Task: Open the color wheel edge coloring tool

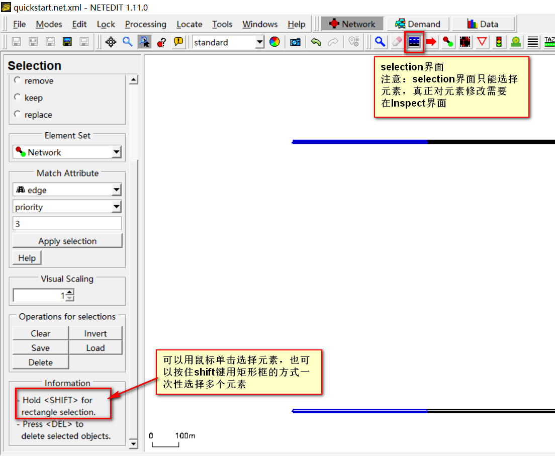Action: click(x=274, y=42)
